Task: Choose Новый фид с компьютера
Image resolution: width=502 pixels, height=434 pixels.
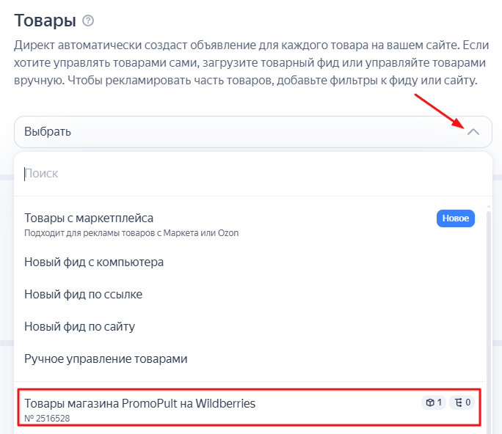Action: click(x=250, y=262)
